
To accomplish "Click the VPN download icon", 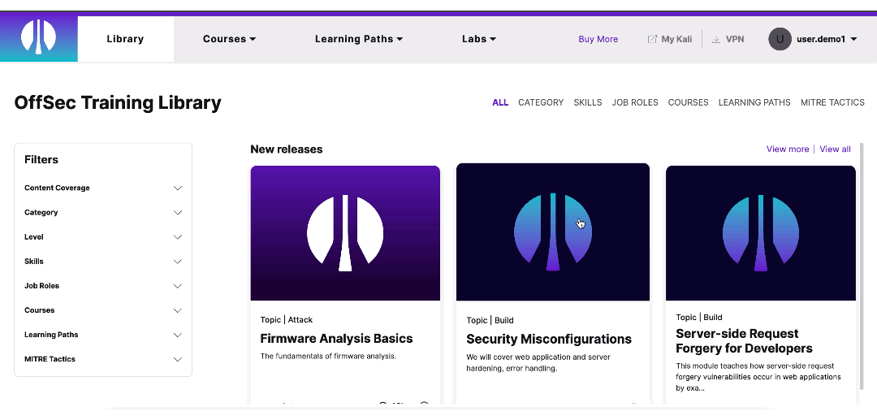I will pos(716,39).
